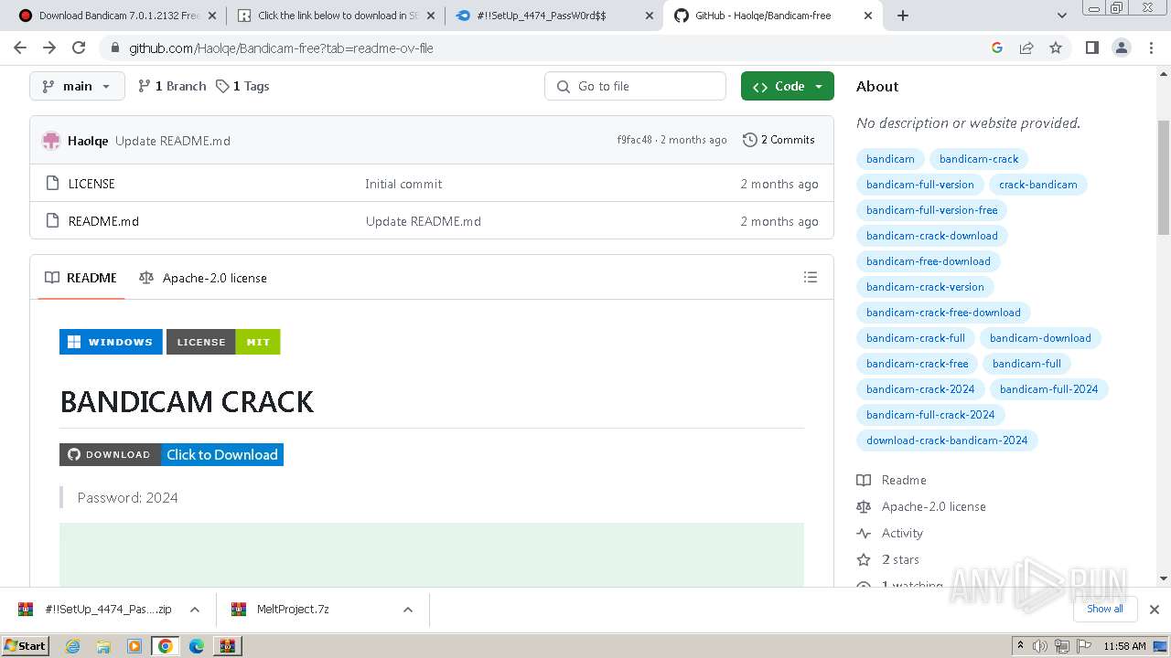Open the 1 Branch link
Image resolution: width=1171 pixels, height=658 pixels.
pos(172,86)
